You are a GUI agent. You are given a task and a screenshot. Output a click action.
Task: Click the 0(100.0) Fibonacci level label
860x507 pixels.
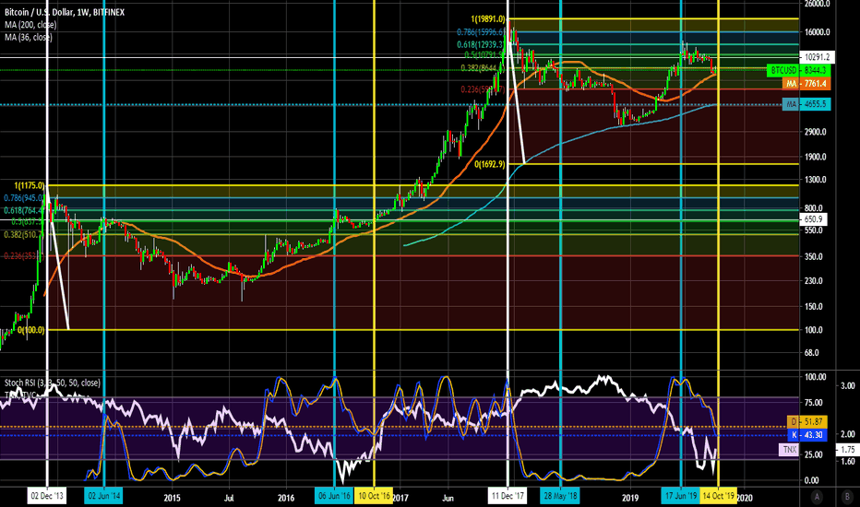30,330
